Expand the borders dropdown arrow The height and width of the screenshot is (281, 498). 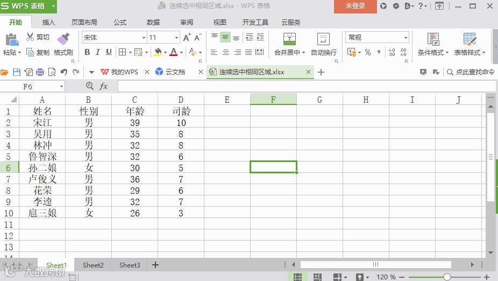tap(130, 52)
